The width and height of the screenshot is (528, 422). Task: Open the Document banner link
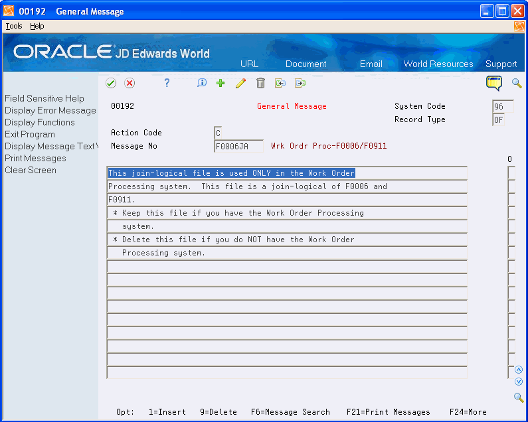[x=306, y=64]
